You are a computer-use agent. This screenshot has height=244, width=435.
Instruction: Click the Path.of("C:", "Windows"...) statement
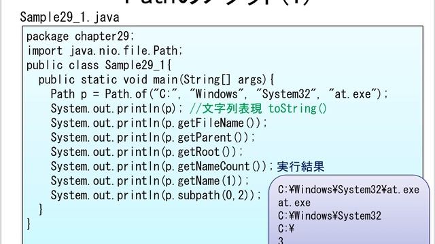(x=219, y=94)
